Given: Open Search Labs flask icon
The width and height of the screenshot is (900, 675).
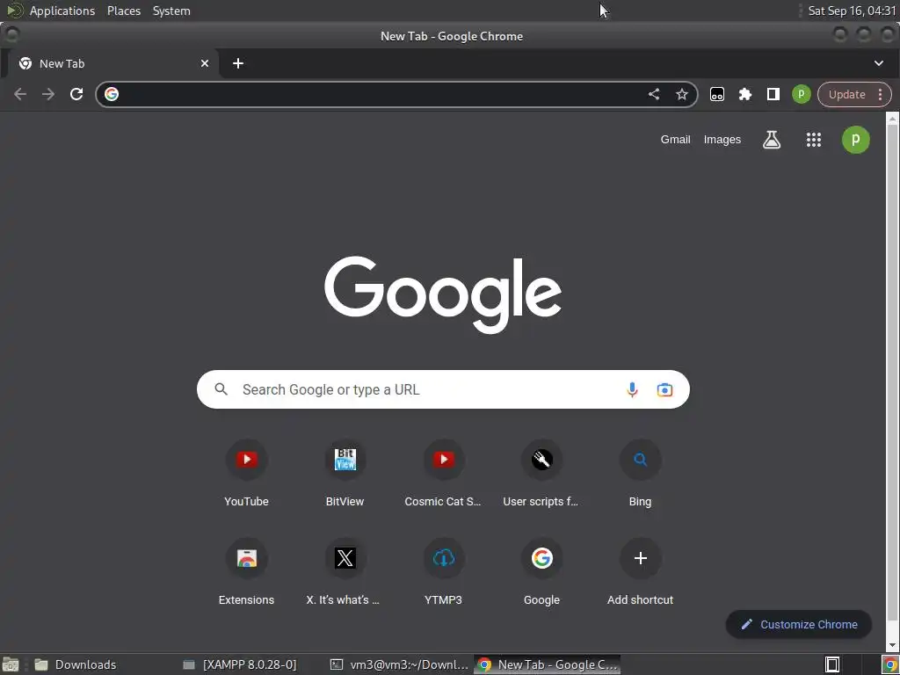Looking at the screenshot, I should pos(772,140).
